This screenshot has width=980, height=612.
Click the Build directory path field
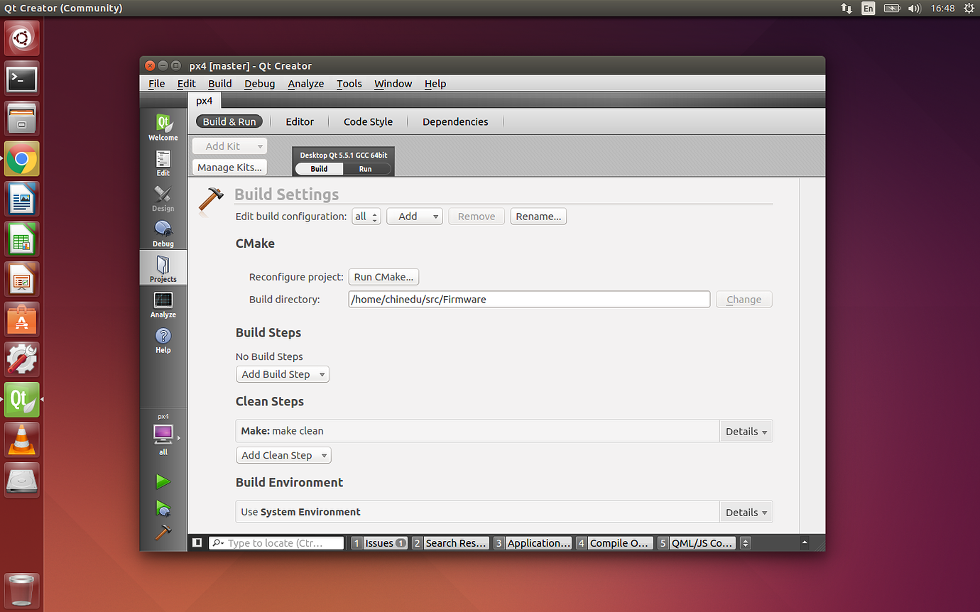tap(529, 300)
